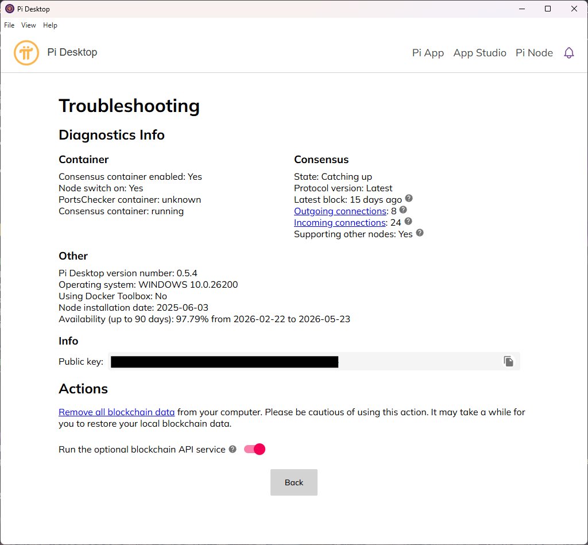Click 'Using Docker Toolbox: No' text
Image resolution: width=588 pixels, height=545 pixels.
113,296
